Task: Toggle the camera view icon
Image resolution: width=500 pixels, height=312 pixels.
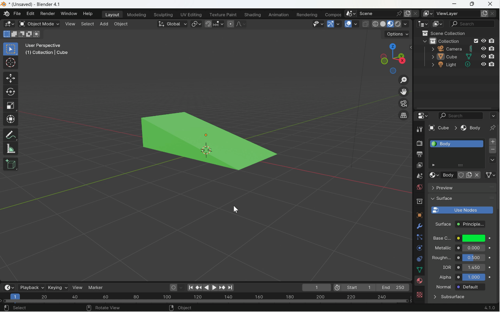Action: pyautogui.click(x=404, y=104)
